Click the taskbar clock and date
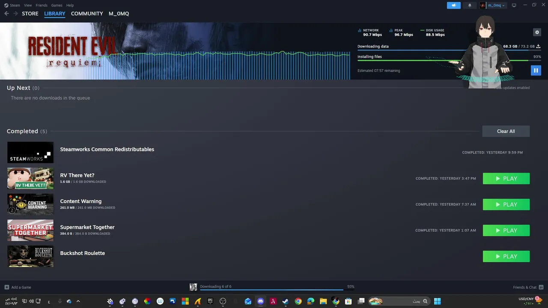The height and width of the screenshot is (308, 548). pos(11,301)
